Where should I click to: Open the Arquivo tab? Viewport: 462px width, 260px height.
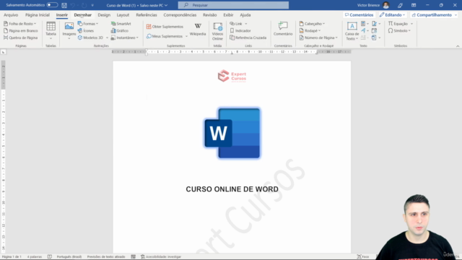tap(11, 15)
